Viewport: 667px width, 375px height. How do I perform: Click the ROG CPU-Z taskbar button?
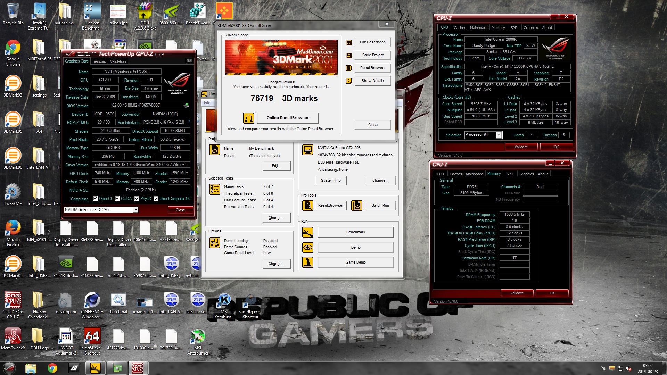click(138, 368)
